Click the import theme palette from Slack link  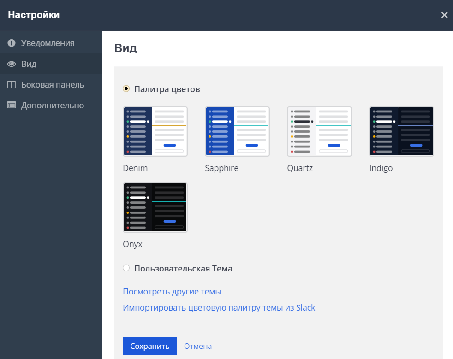[219, 308]
